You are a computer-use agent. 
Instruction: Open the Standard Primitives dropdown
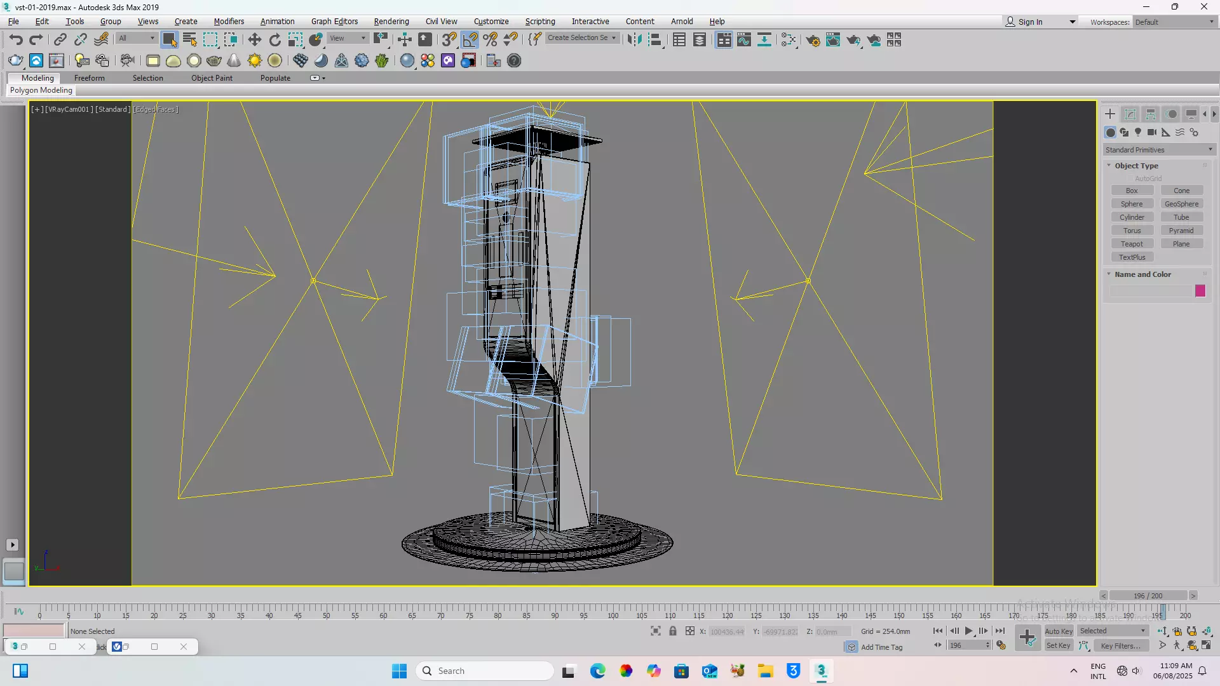point(1159,150)
